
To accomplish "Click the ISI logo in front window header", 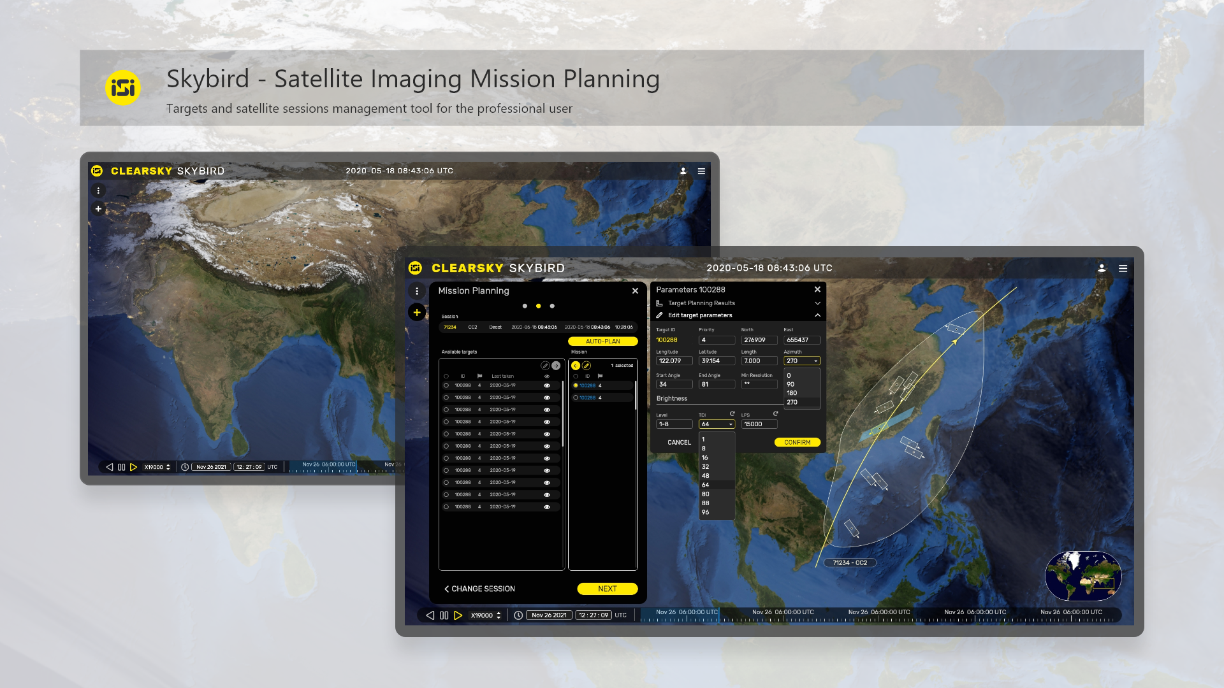I will click(x=415, y=268).
